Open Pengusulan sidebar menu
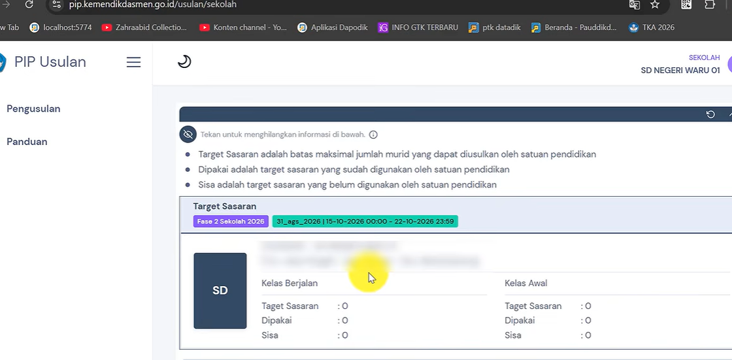 tap(33, 109)
